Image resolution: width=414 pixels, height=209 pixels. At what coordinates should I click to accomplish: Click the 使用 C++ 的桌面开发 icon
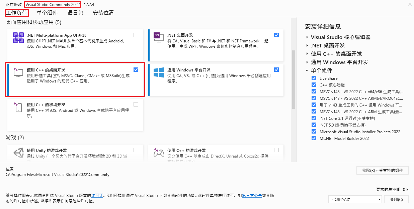point(18,72)
